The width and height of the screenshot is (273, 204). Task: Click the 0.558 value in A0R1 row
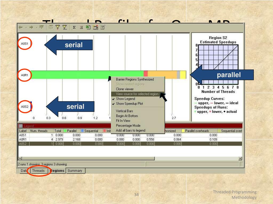pos(150,139)
